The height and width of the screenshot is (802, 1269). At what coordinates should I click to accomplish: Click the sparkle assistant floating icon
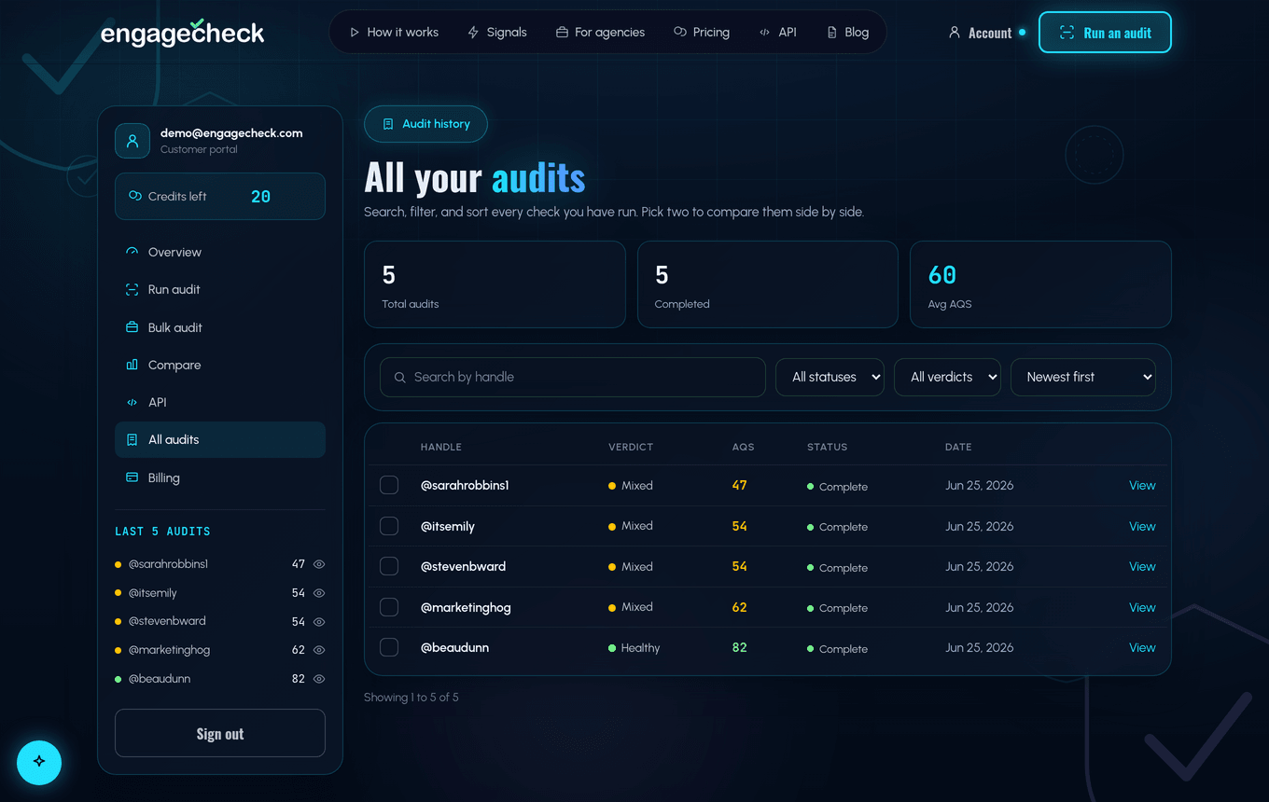pyautogui.click(x=39, y=762)
